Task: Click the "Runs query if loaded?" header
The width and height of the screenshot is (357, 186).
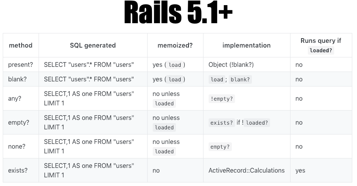Action: 321,45
